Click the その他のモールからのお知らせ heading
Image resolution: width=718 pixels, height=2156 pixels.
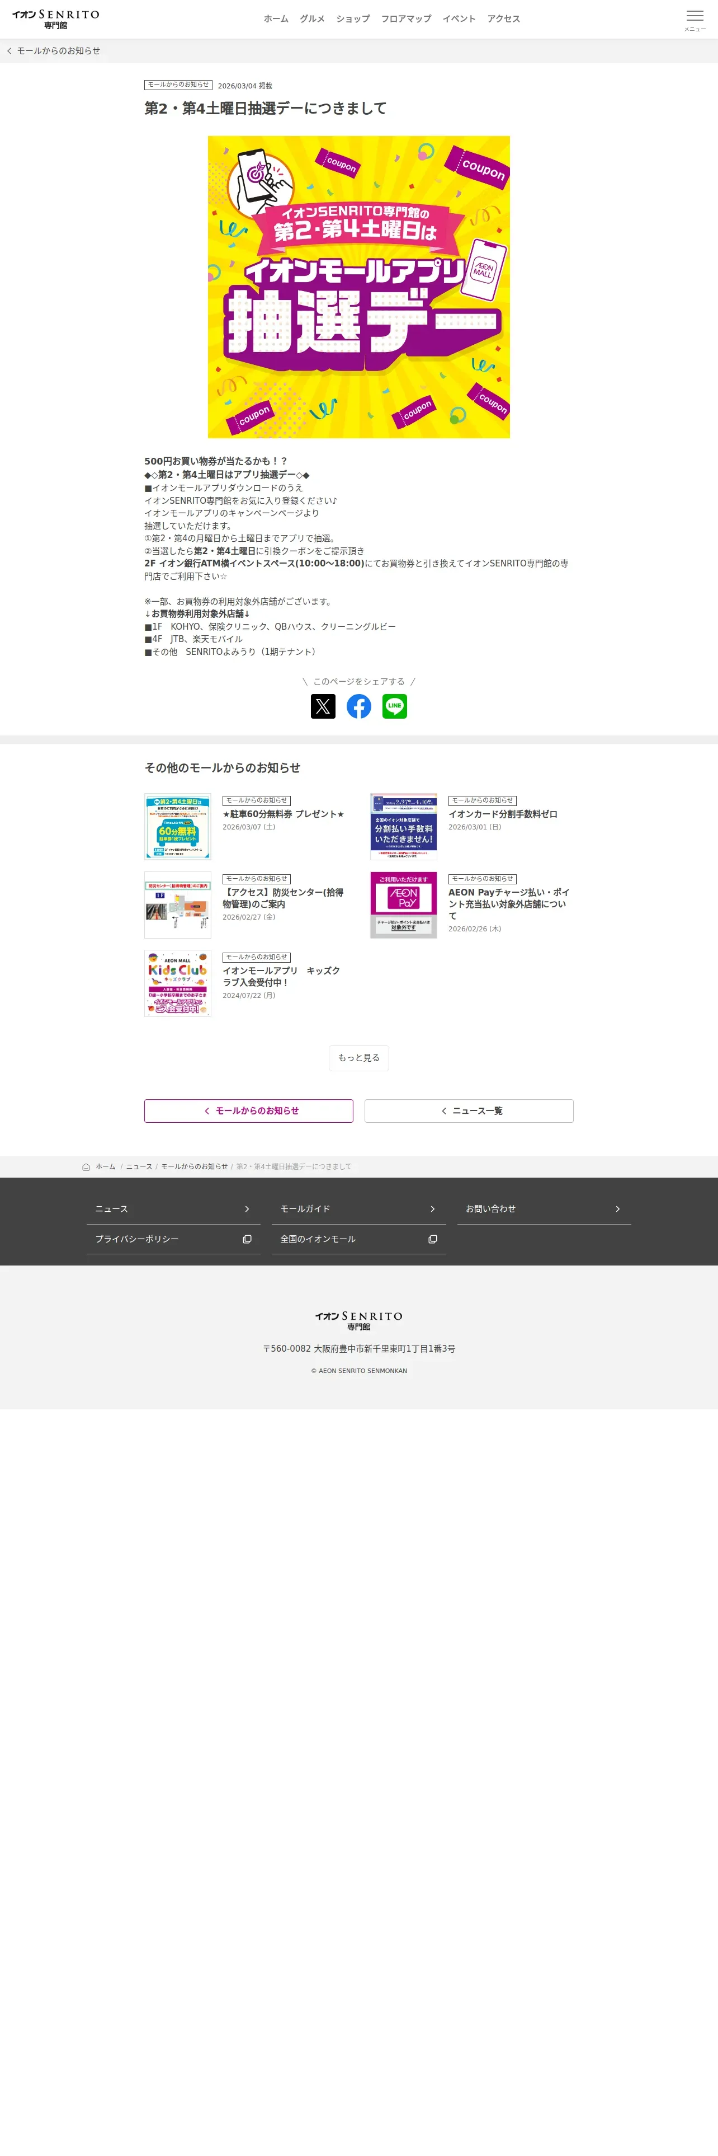click(223, 767)
